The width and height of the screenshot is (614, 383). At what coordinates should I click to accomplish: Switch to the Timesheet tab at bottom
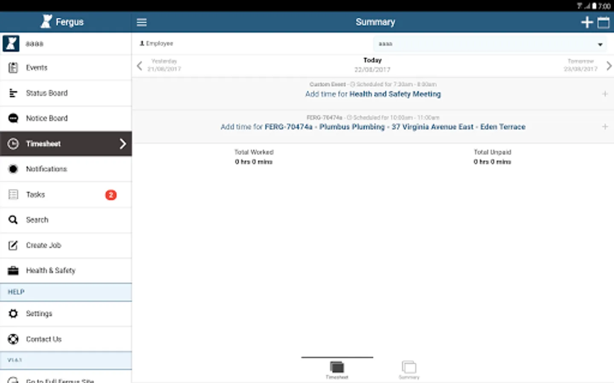337,369
